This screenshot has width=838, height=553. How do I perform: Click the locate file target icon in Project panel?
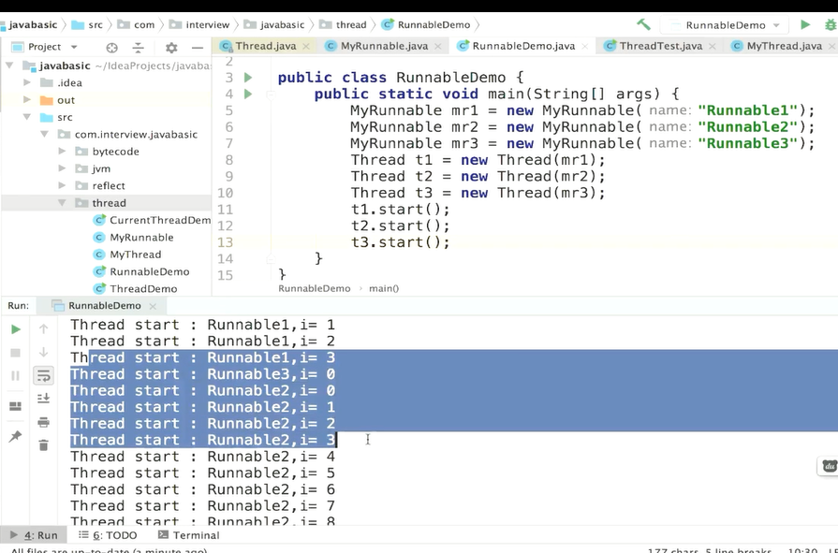[112, 47]
